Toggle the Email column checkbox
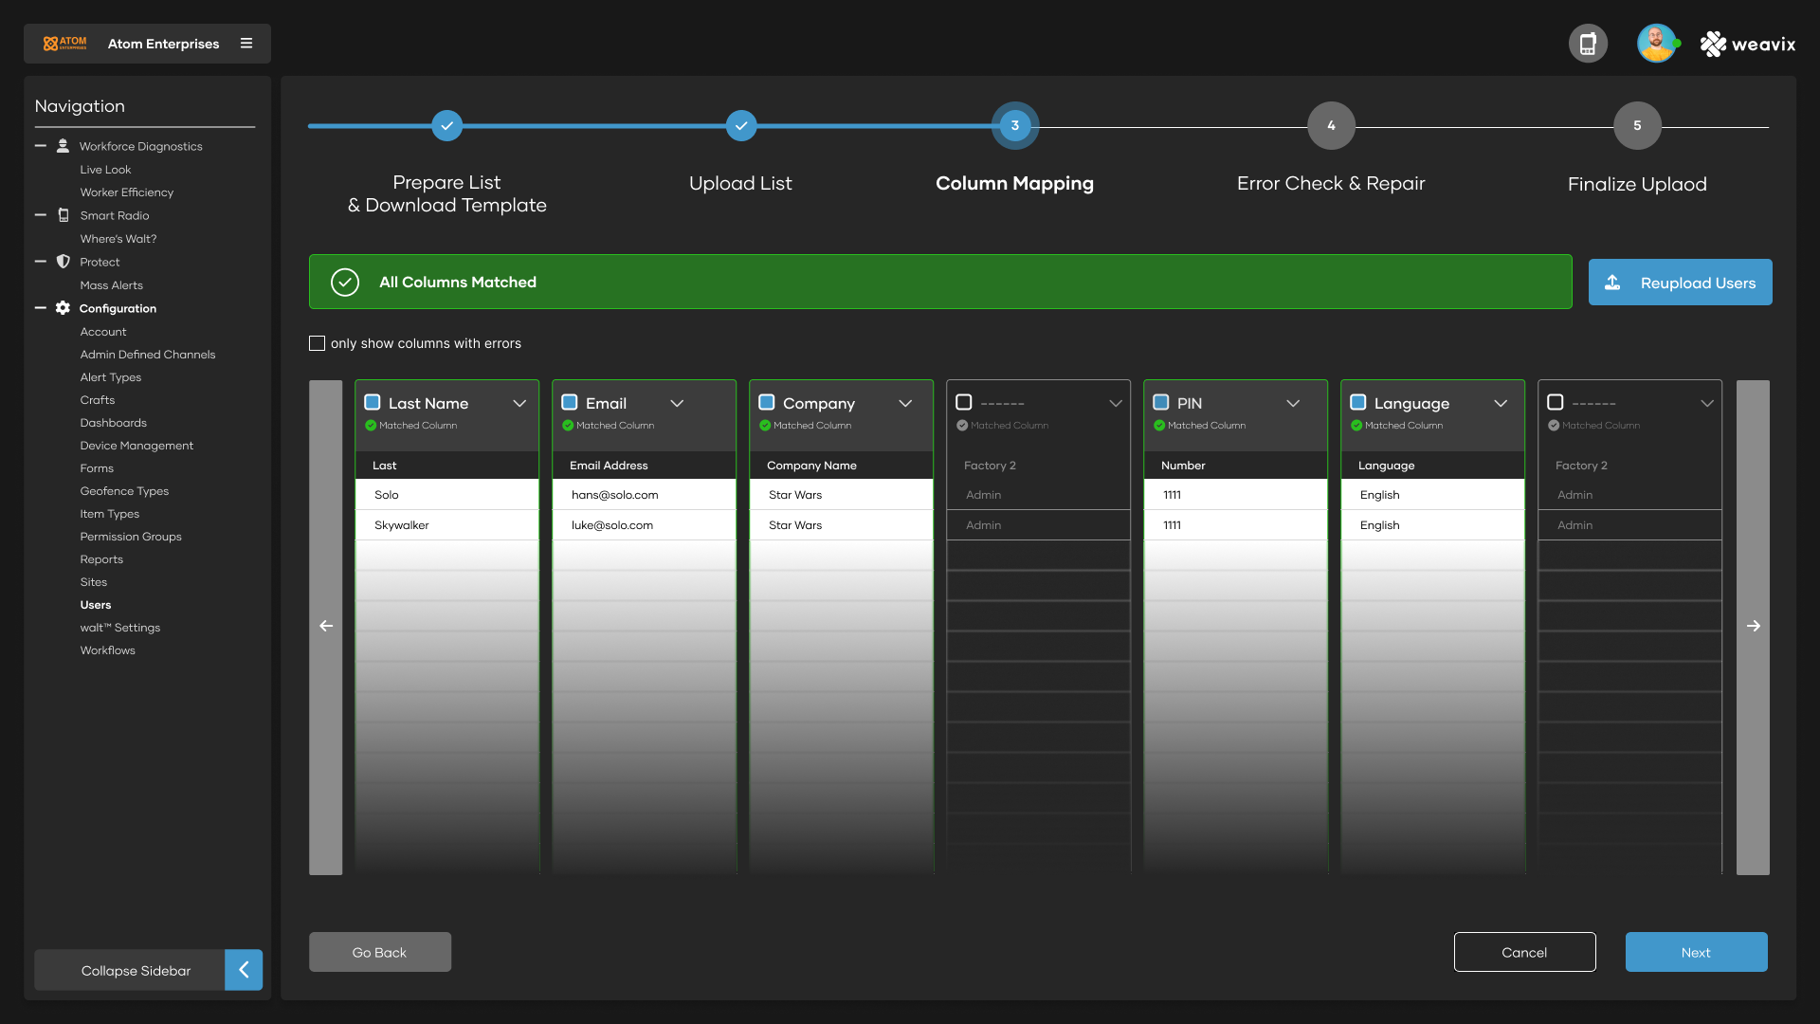The width and height of the screenshot is (1820, 1024). coord(570,403)
